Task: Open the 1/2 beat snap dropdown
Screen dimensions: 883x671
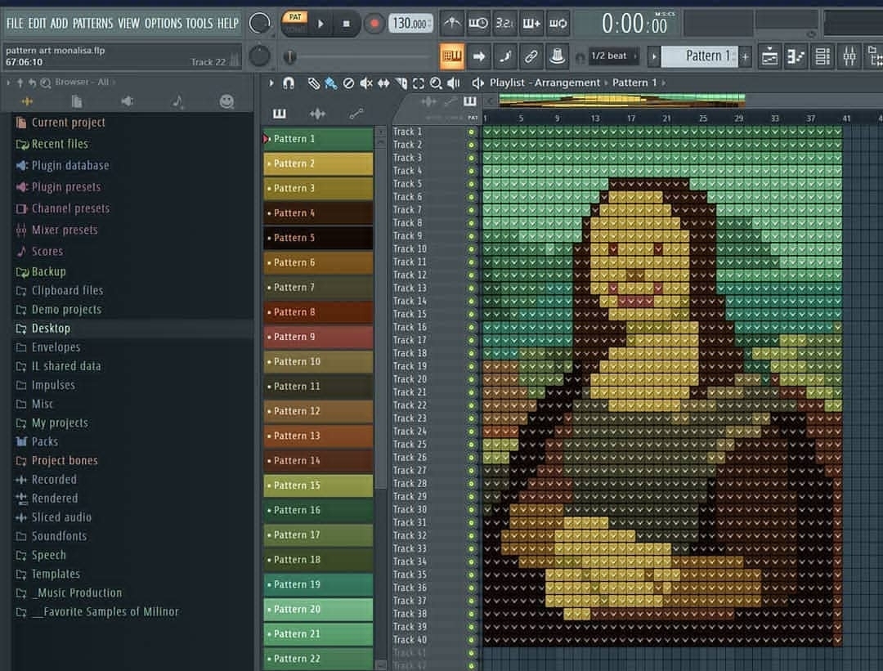Action: (612, 56)
